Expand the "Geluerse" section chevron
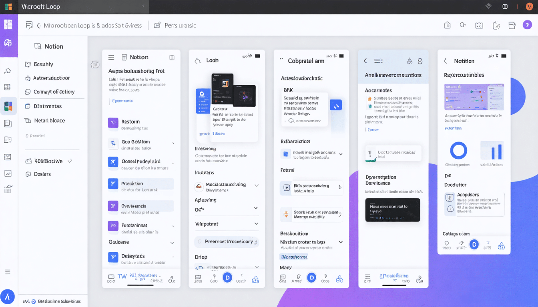This screenshot has height=307, width=538. coord(172,243)
